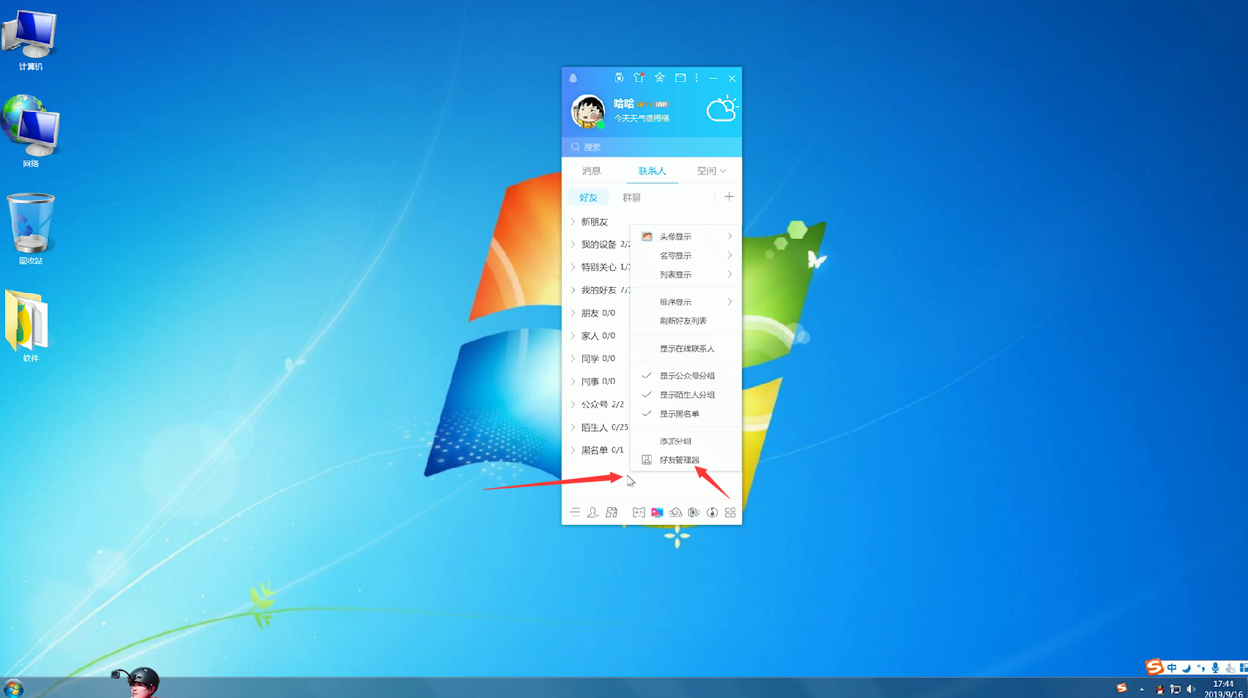Open the Tencent Video play icon
1248x698 pixels.
[694, 513]
